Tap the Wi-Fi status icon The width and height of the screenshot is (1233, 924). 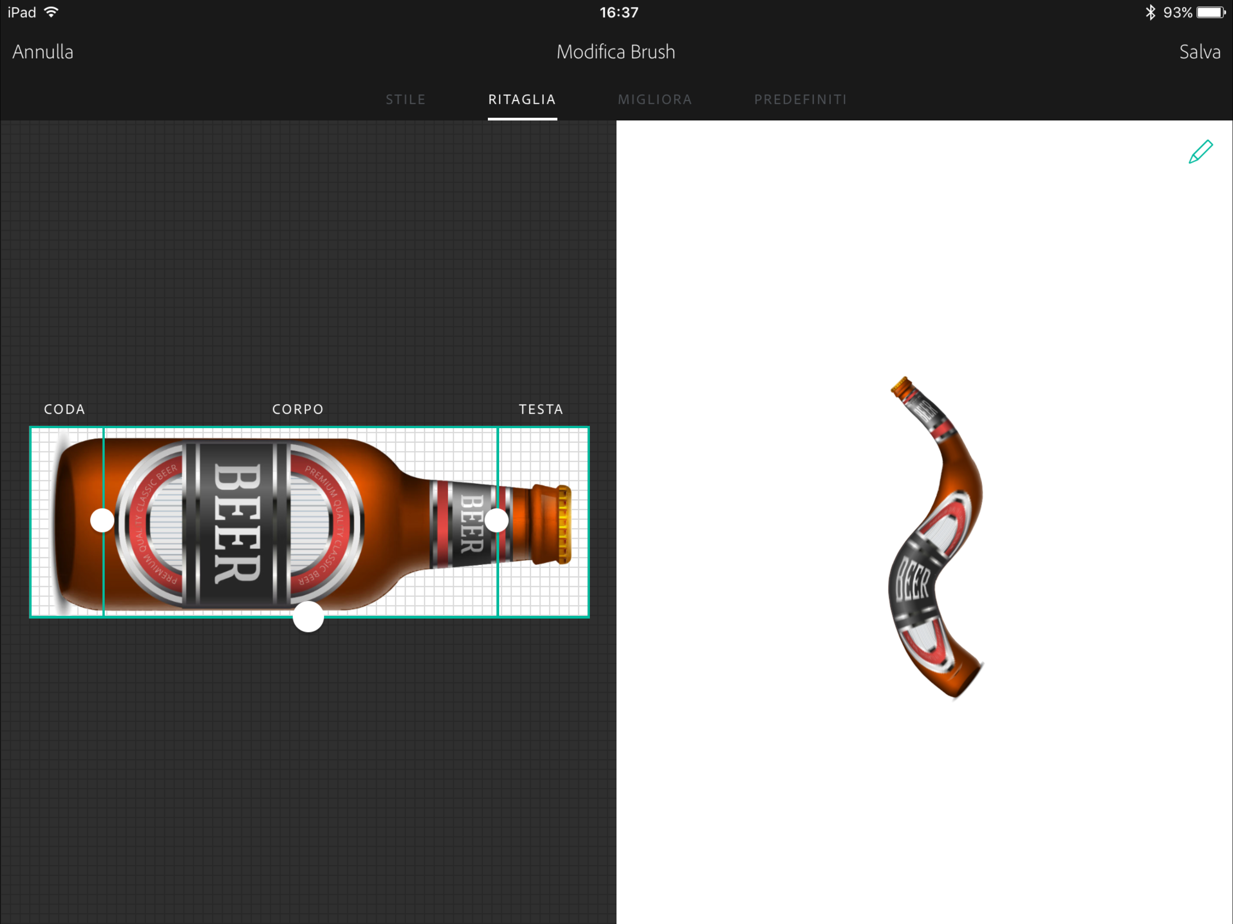coord(51,12)
